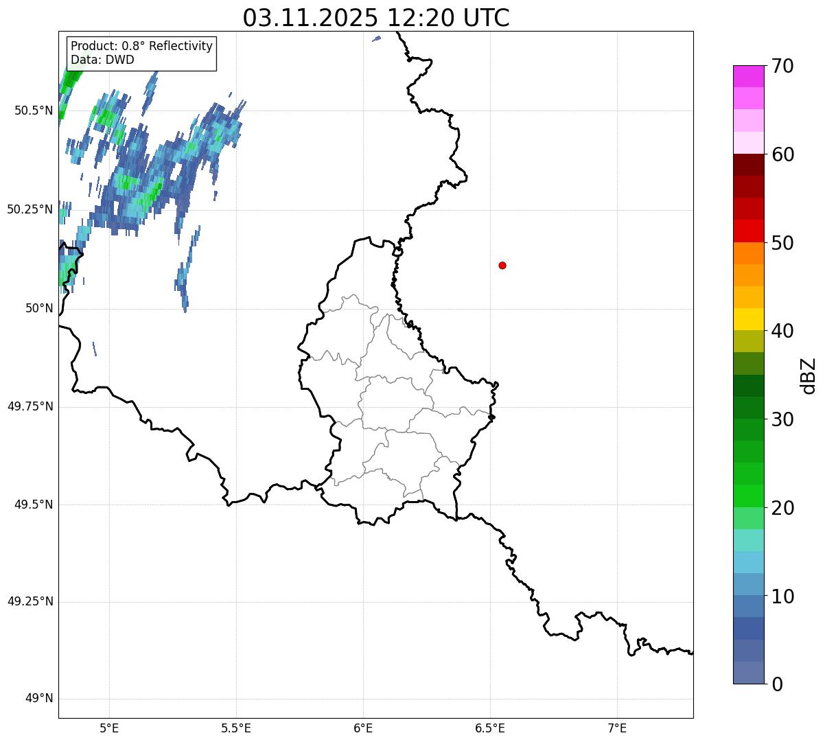
Task: Click the longitude label '6°E'
Action: click(363, 728)
